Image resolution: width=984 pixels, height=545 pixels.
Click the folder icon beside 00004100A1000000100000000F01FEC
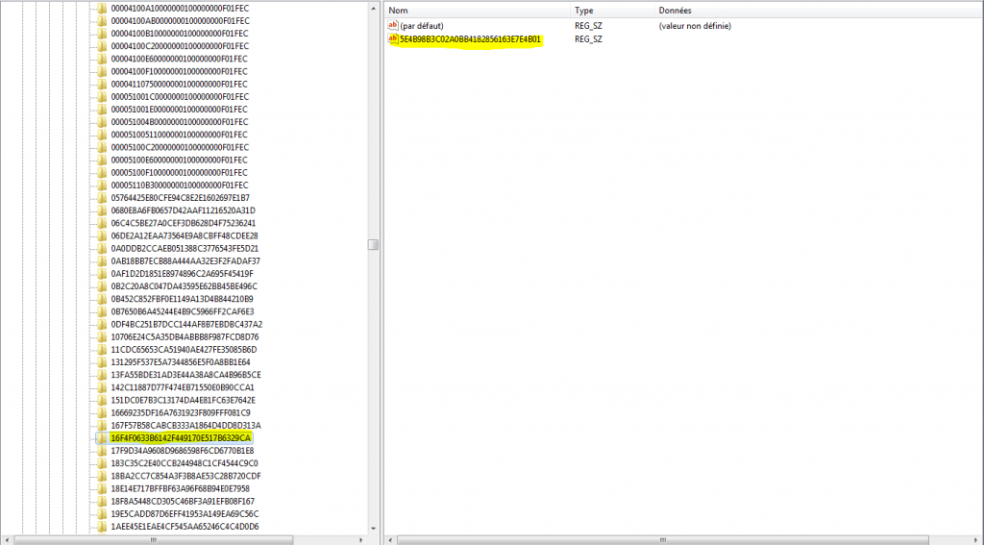click(102, 8)
